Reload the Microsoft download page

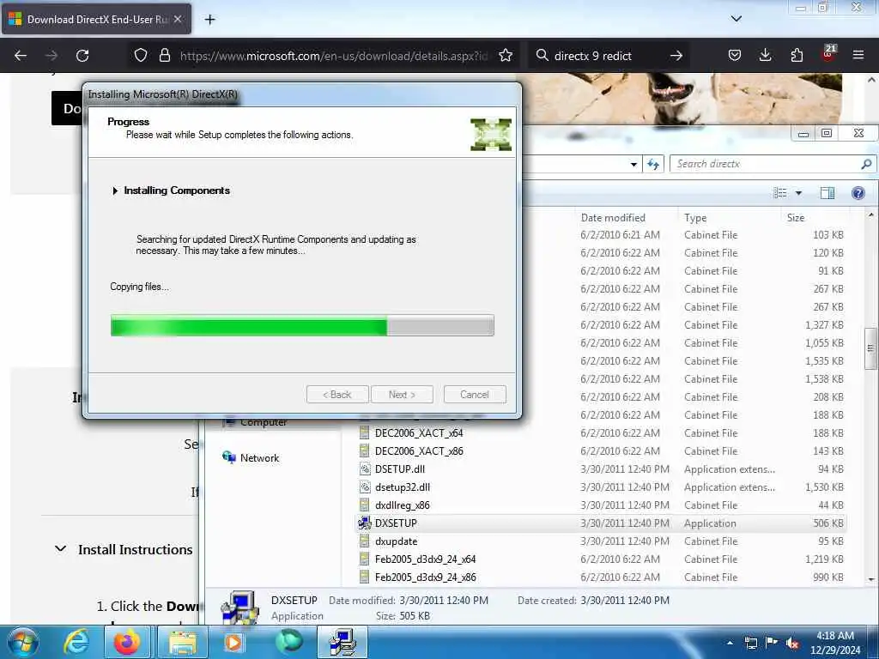point(82,56)
